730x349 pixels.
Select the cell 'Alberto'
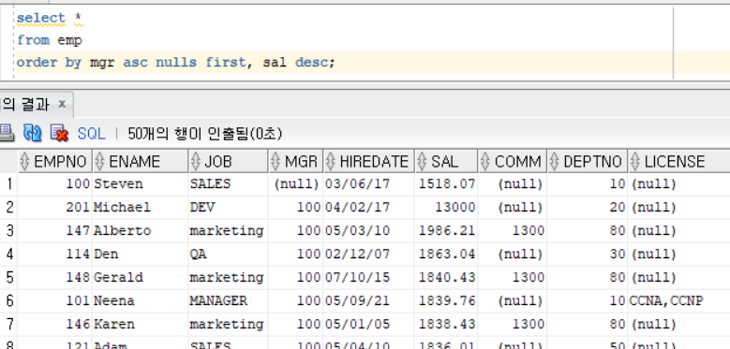[x=141, y=231]
